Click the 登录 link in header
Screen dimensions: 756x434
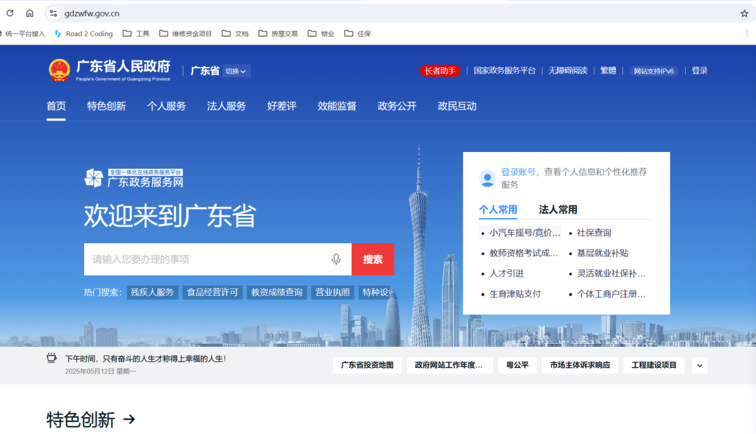click(699, 70)
